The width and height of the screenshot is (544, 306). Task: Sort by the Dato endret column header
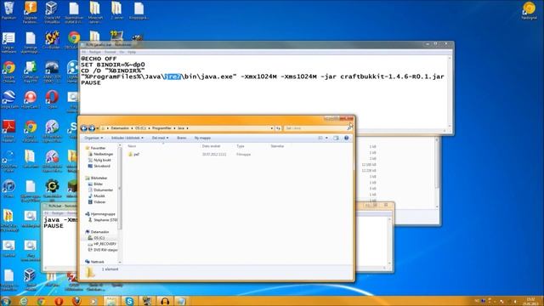pyautogui.click(x=212, y=146)
